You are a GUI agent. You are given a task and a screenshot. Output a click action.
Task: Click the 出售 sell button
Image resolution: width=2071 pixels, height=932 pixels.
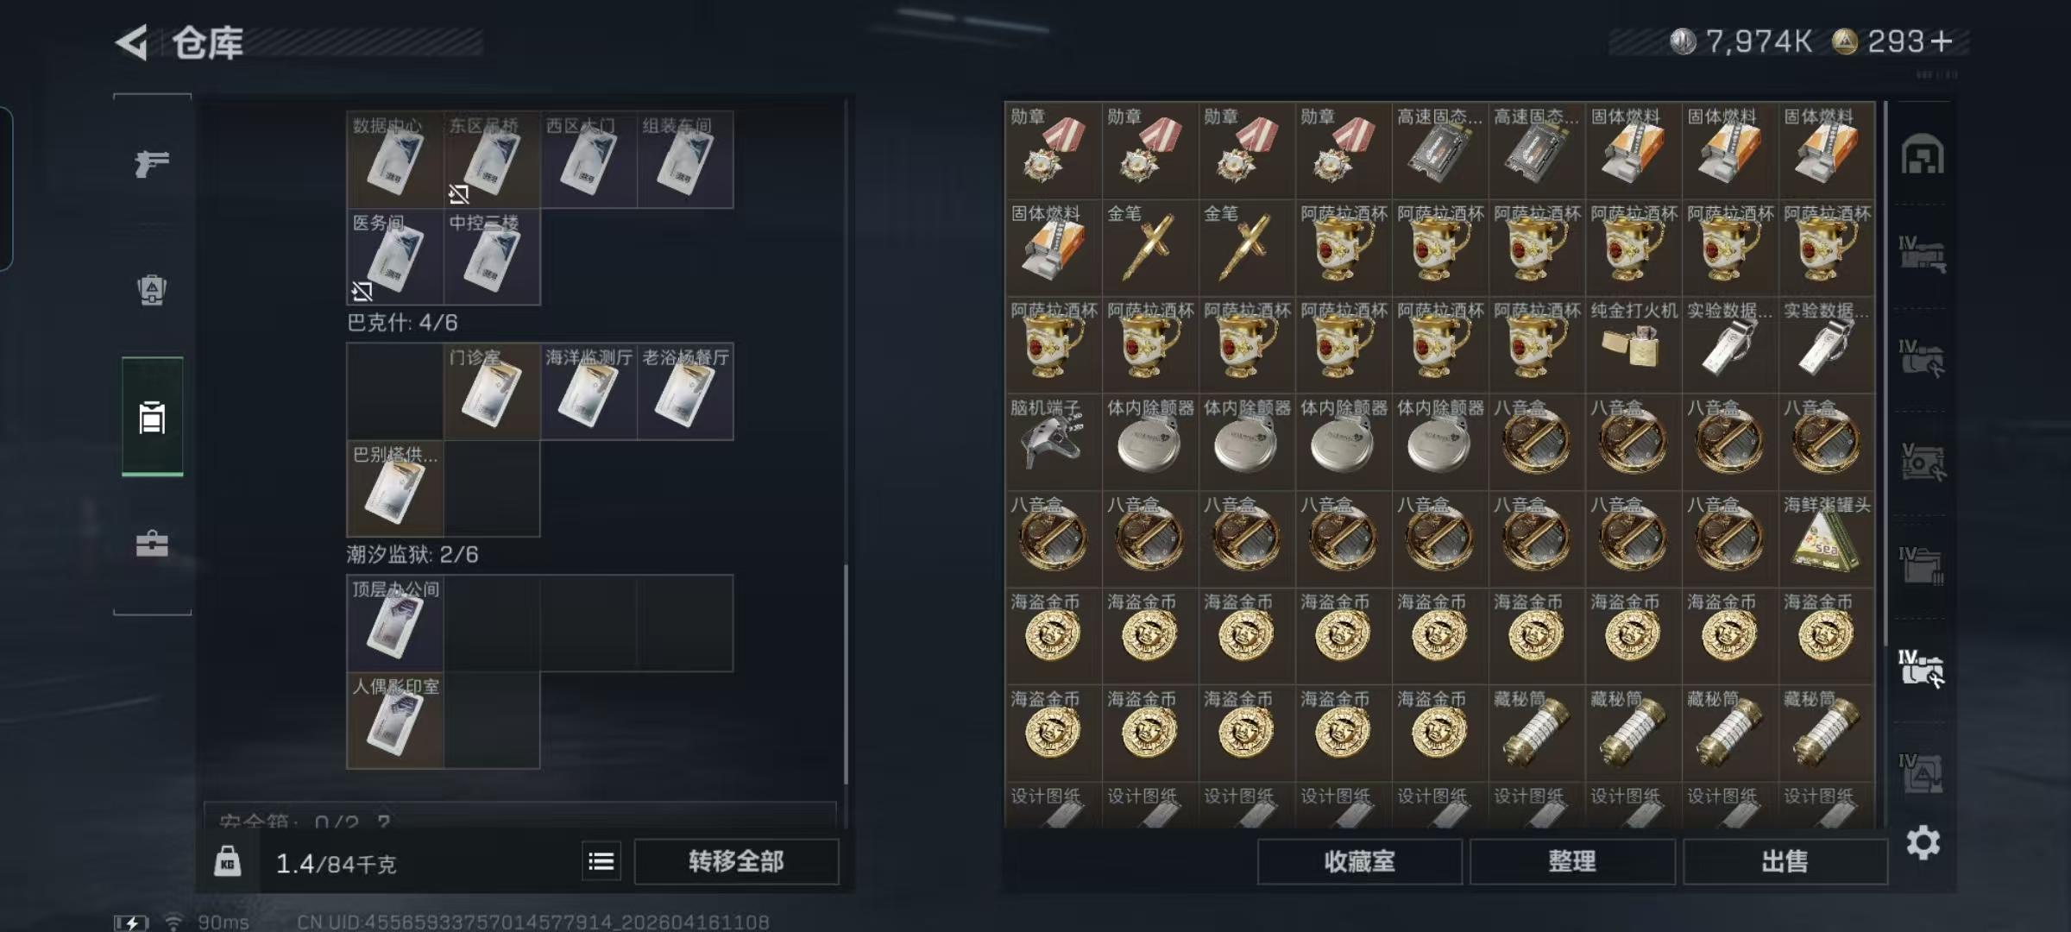(x=1785, y=861)
